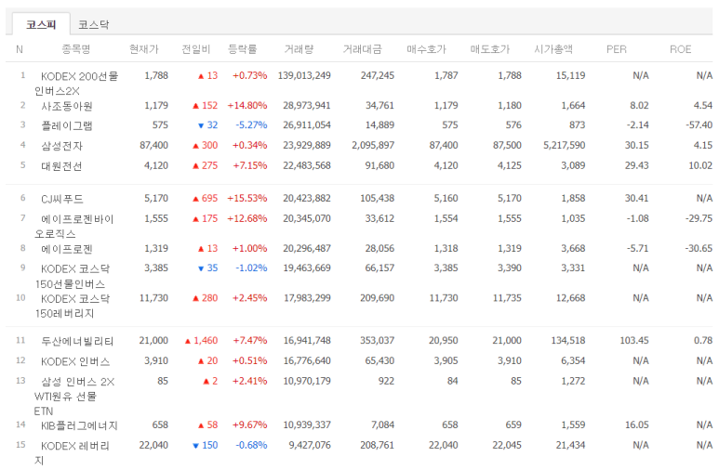Screen dimensions: 719x470
Task: Click the 거래대금 column header
Action: (362, 49)
